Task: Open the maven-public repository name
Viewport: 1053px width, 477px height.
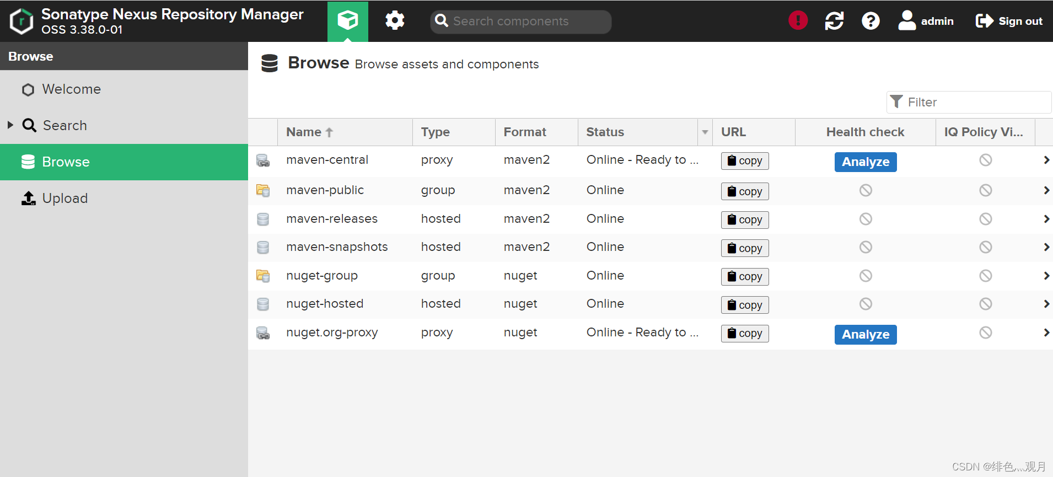Action: 325,190
